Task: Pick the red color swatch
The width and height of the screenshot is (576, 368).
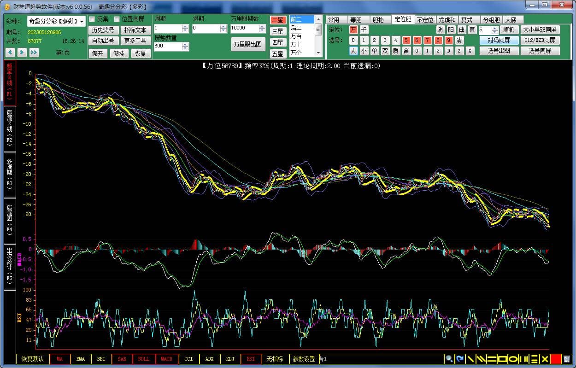Action: point(556,359)
